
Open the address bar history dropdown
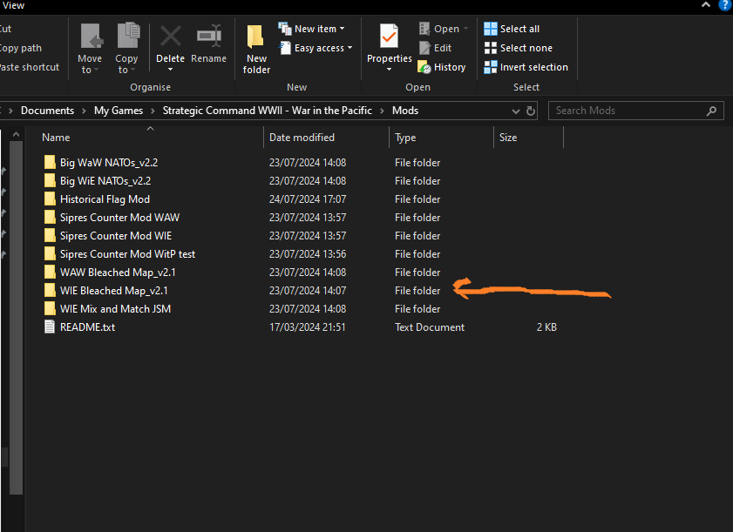pos(516,111)
